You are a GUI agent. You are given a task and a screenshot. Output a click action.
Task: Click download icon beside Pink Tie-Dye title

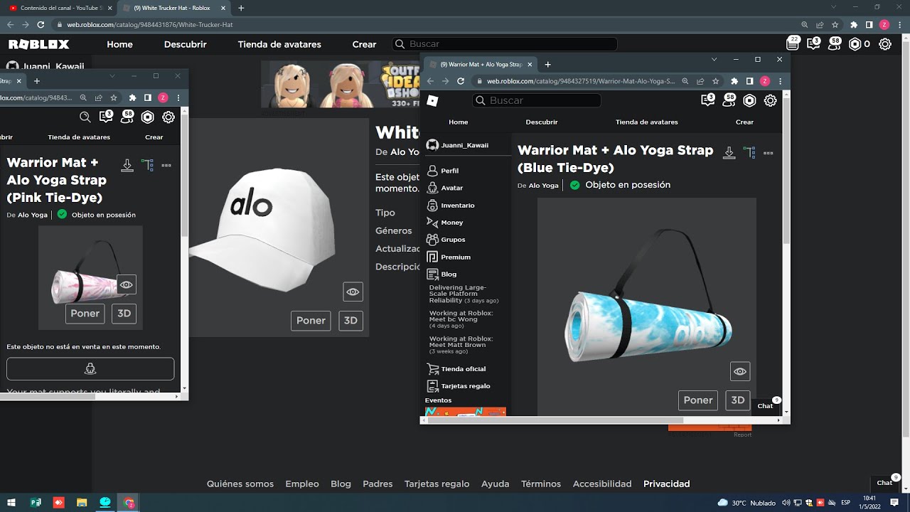[127, 165]
